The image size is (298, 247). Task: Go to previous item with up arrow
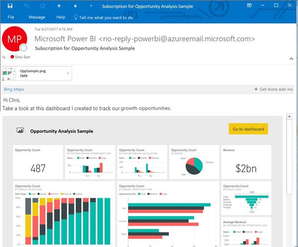59,6
